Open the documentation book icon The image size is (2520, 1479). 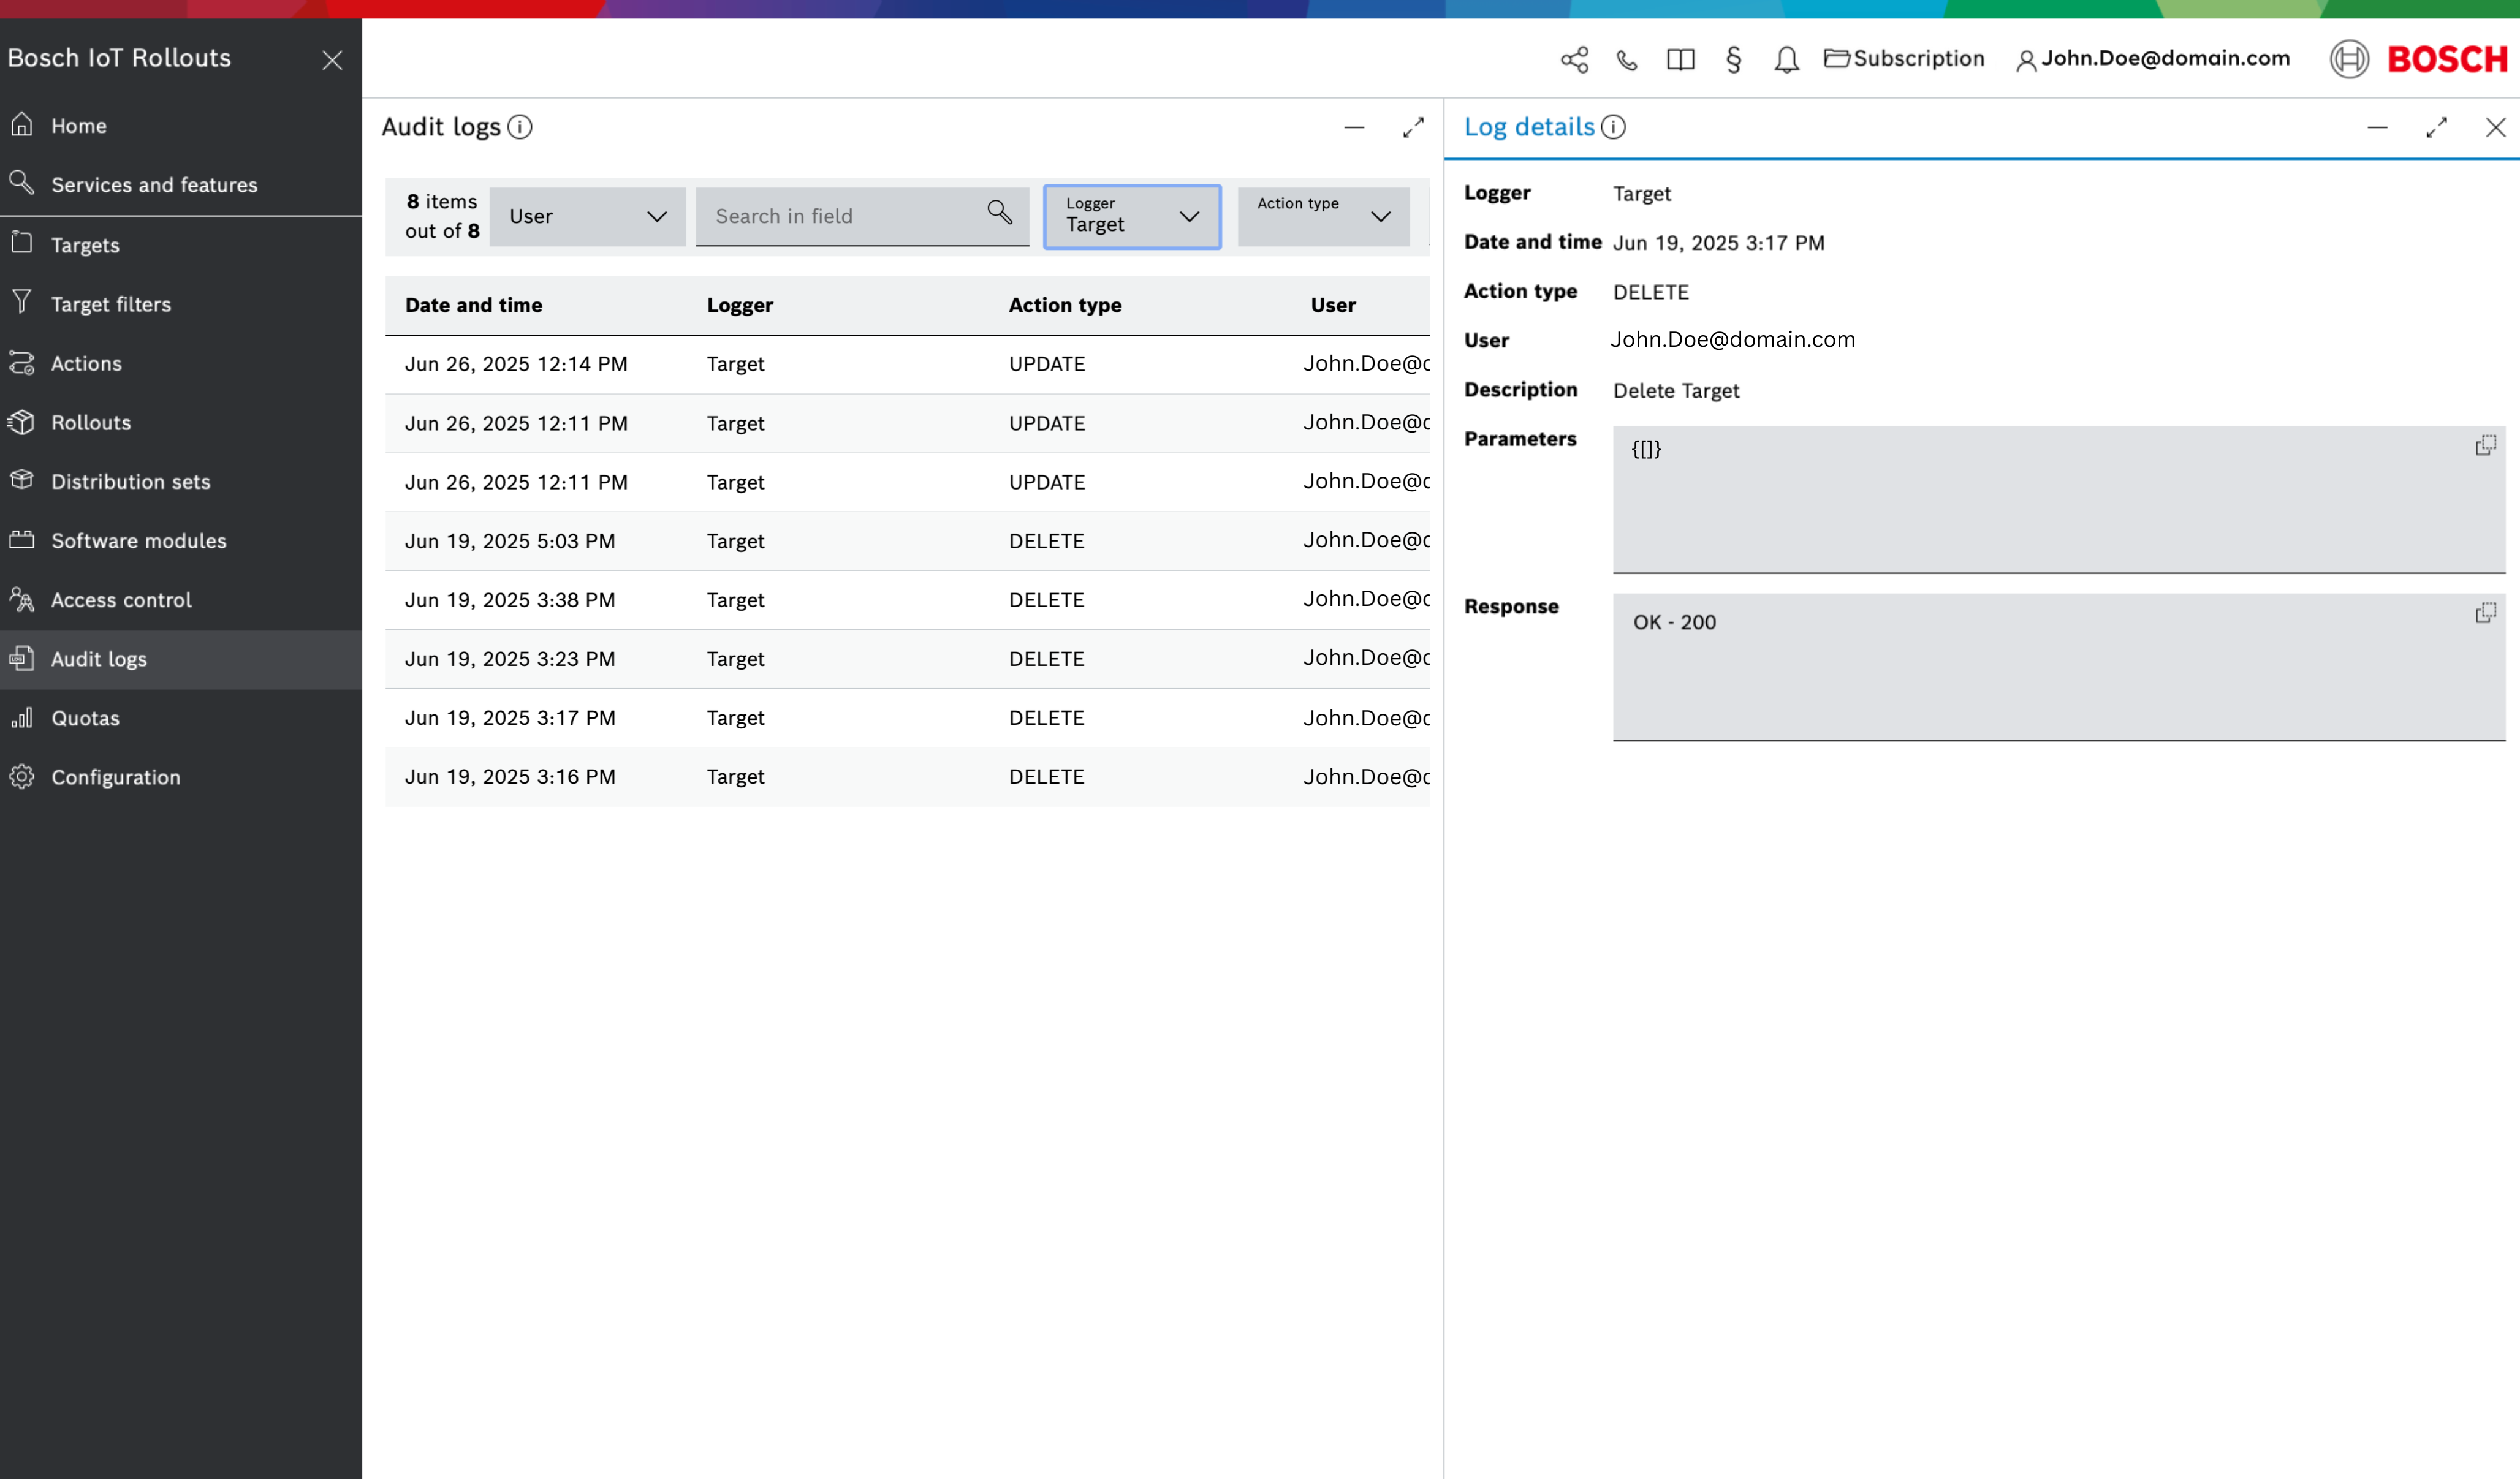tap(1680, 60)
